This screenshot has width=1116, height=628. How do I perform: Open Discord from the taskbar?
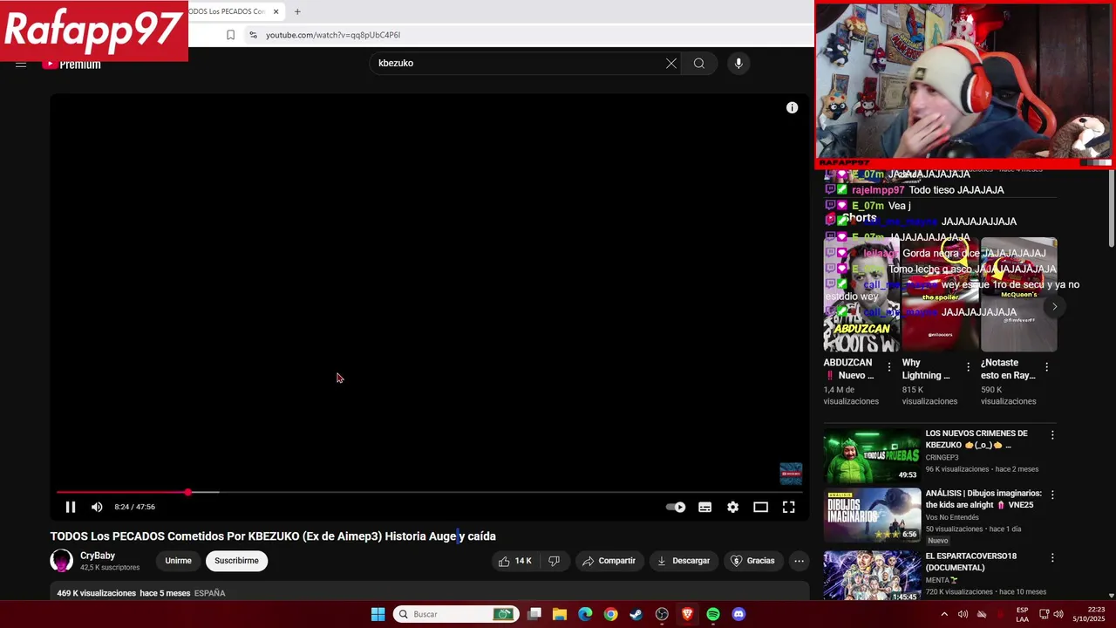[738, 614]
